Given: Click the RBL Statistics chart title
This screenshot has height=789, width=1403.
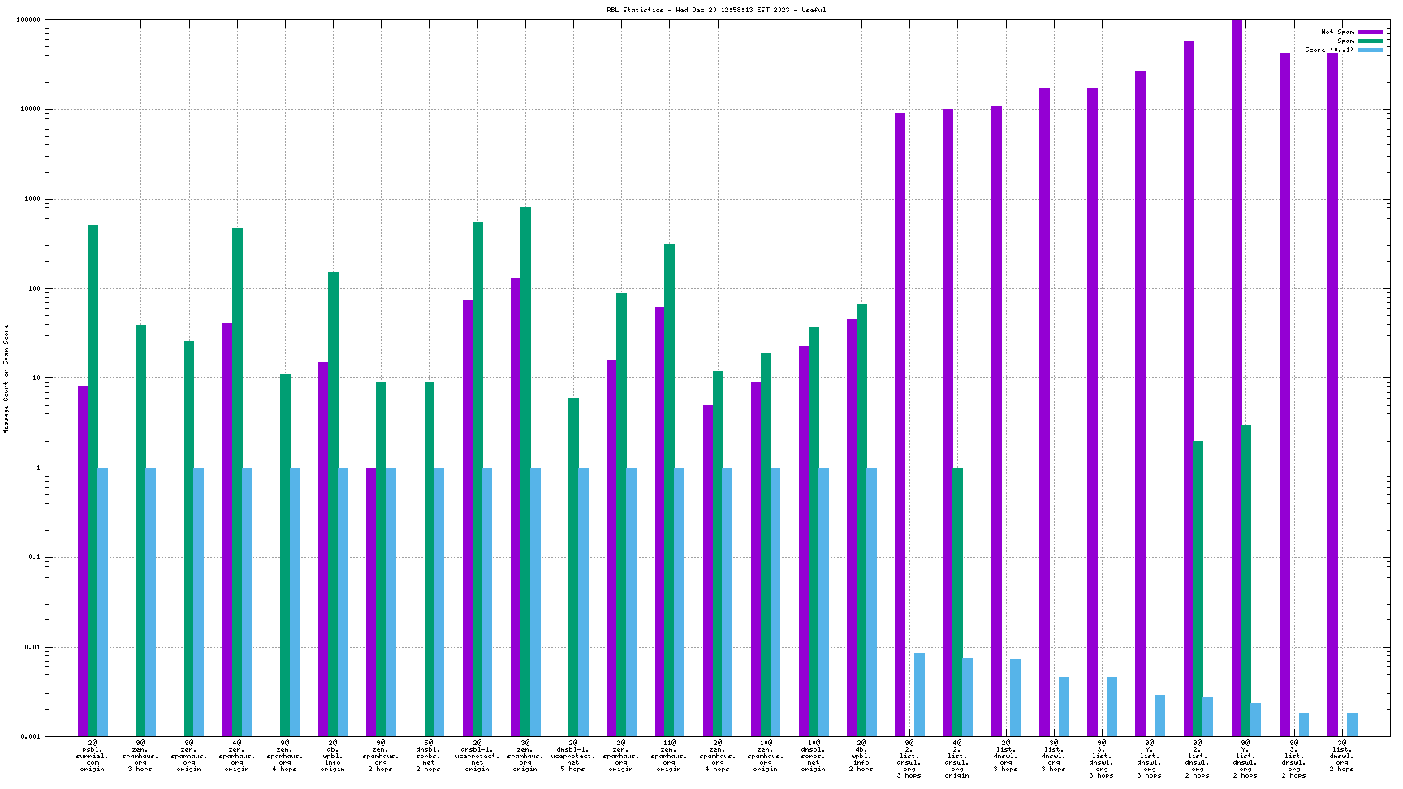Looking at the screenshot, I should click(716, 10).
